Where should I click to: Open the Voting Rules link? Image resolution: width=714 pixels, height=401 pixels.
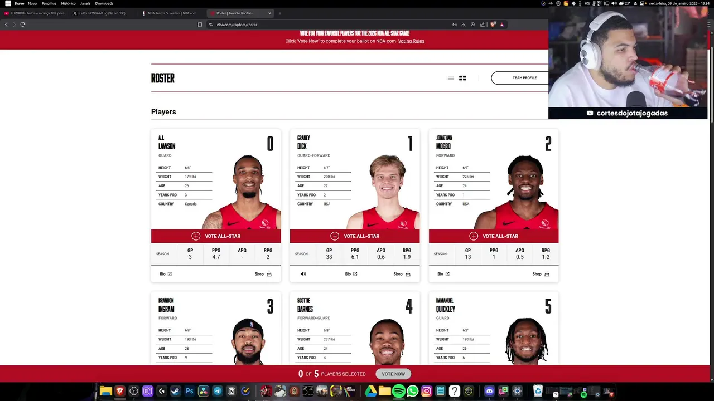[411, 41]
